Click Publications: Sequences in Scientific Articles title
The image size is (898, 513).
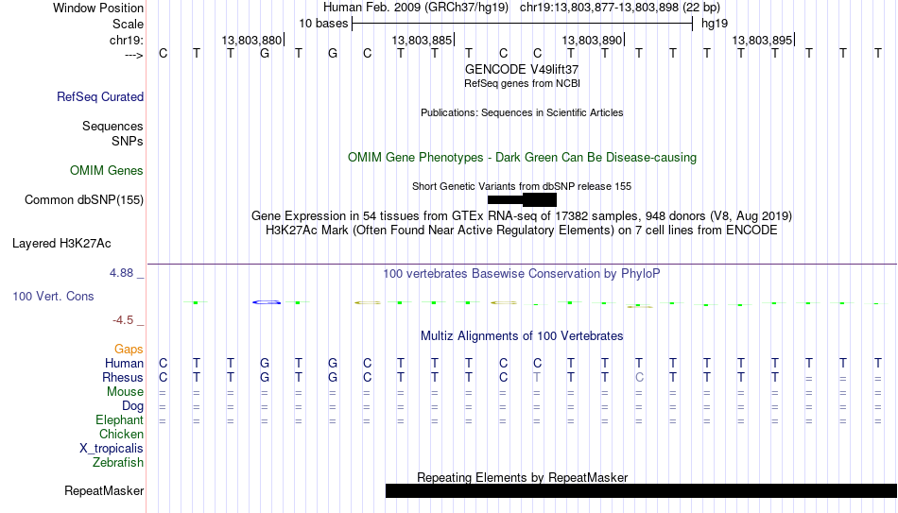pos(522,112)
